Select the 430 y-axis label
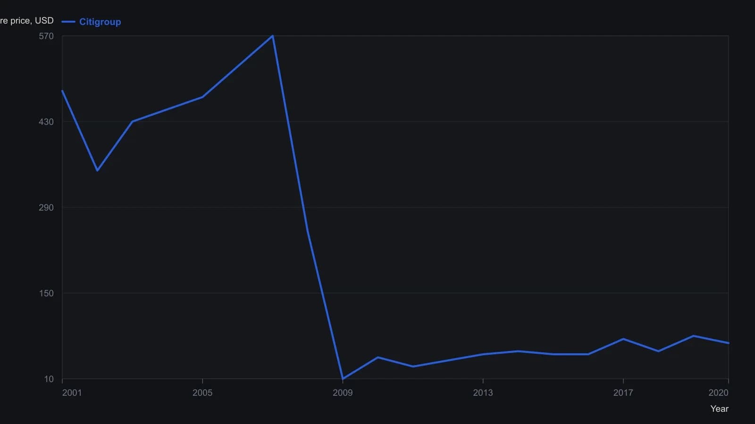This screenshot has width=755, height=424. [46, 122]
